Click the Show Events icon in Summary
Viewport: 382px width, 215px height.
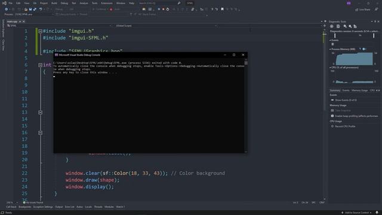(332, 100)
